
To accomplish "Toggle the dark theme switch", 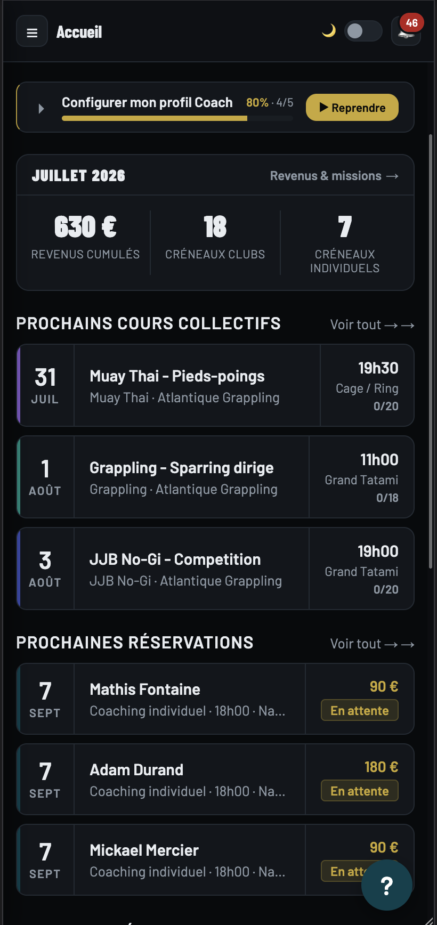I will coord(363,31).
